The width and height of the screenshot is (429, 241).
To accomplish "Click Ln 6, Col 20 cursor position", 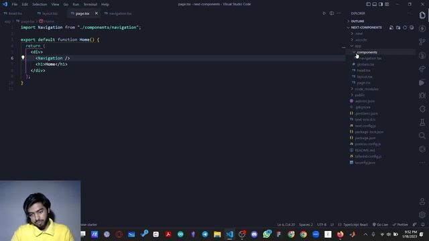I will pyautogui.click(x=286, y=224).
